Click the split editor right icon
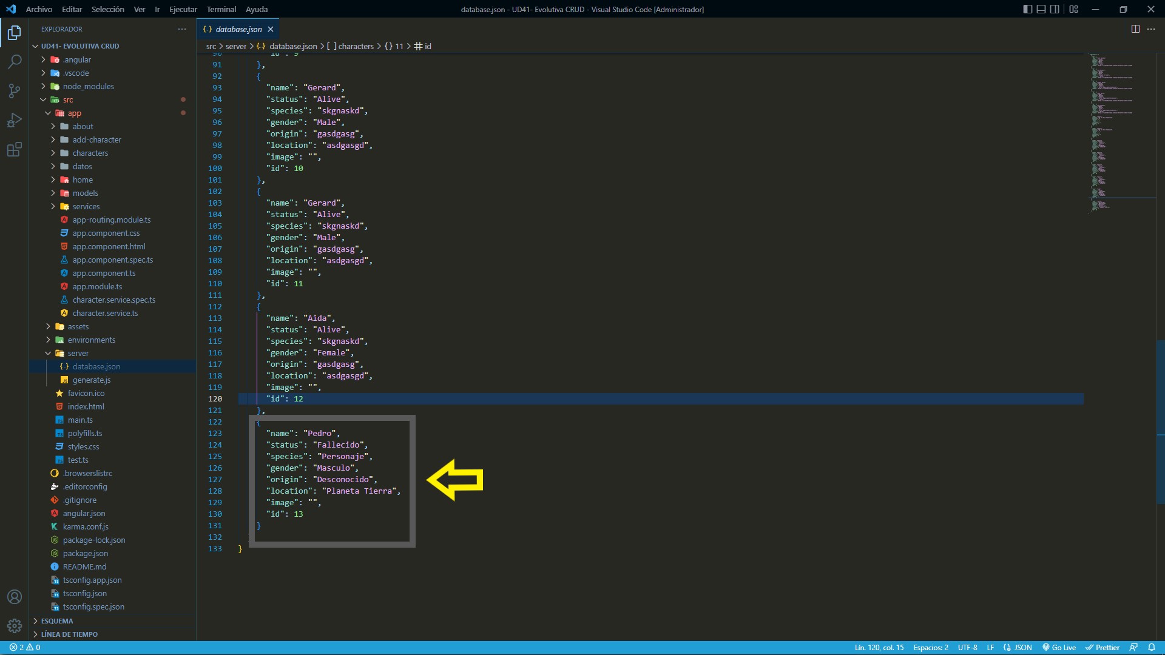Screen dimensions: 1165x655 coord(1135,29)
